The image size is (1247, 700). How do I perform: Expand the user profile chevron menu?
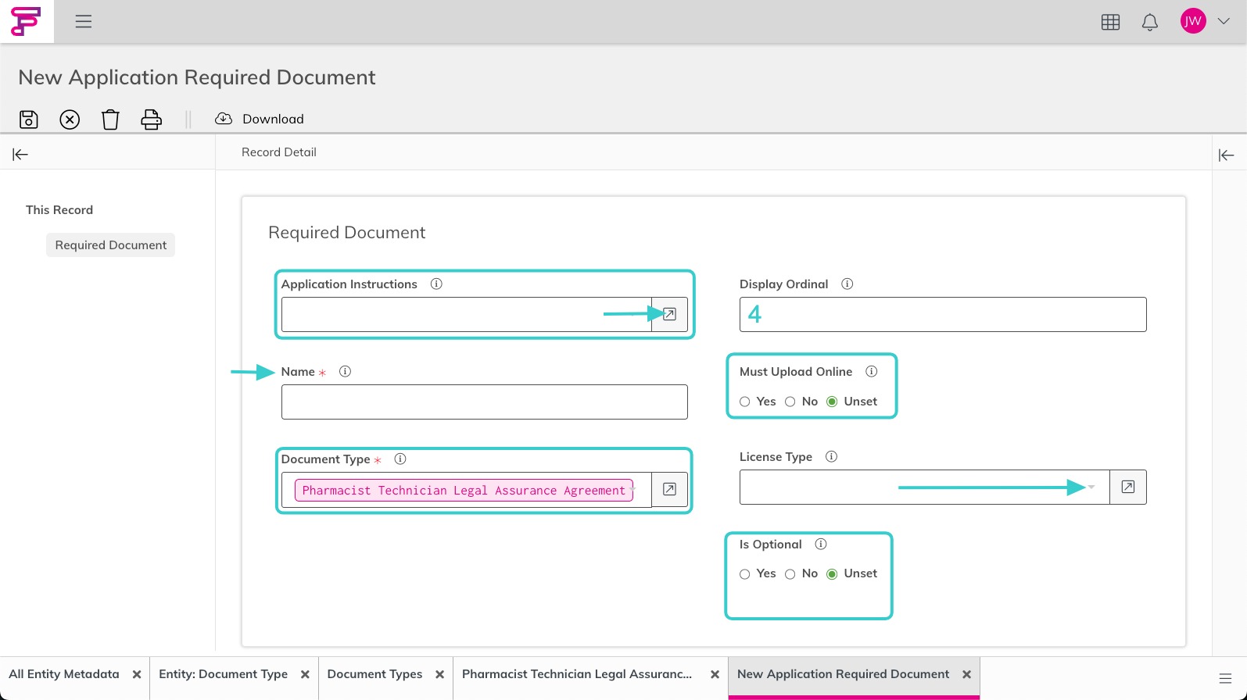(1224, 21)
